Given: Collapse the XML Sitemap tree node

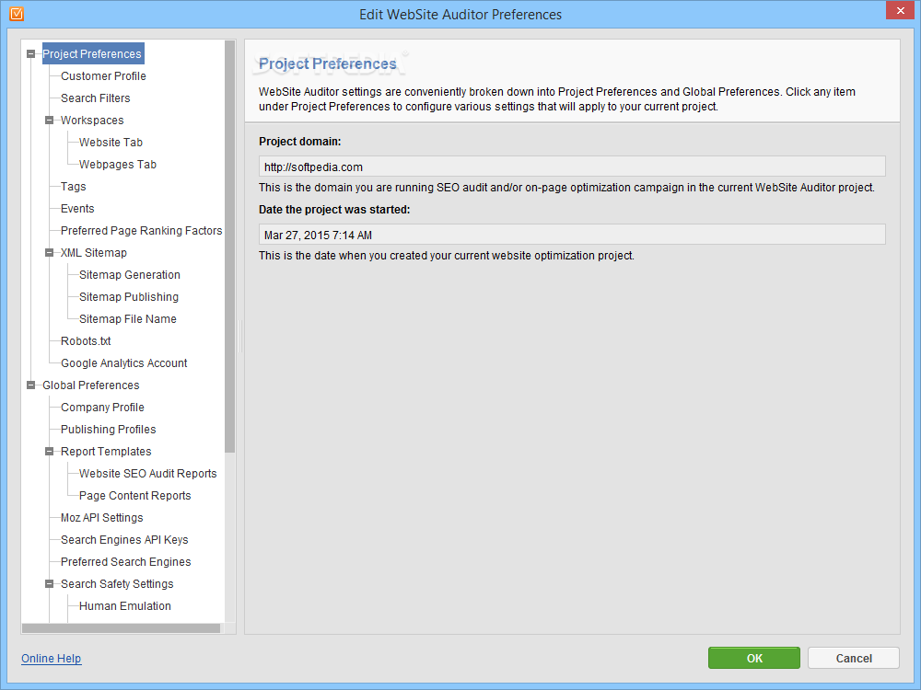Looking at the screenshot, I should pos(50,253).
